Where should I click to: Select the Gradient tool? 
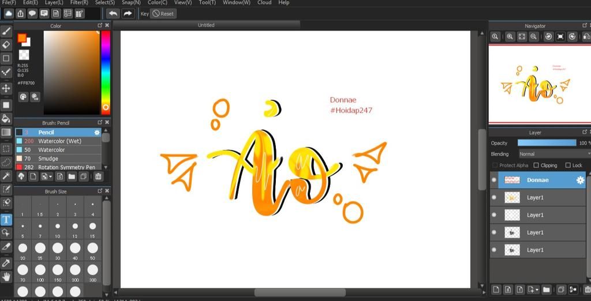coord(6,133)
